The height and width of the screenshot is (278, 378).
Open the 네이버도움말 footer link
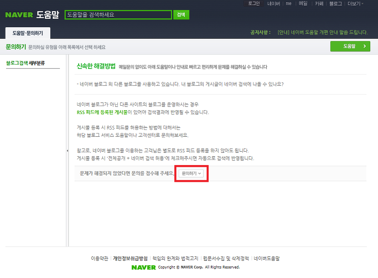pyautogui.click(x=267, y=259)
